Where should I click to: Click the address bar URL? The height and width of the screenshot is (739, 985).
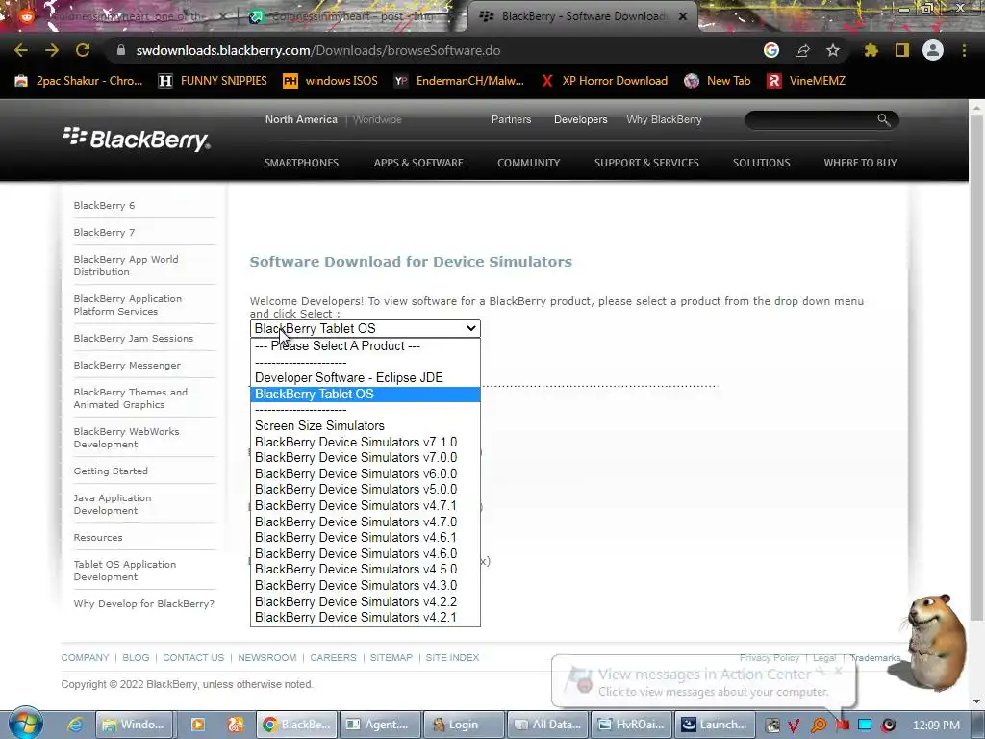pyautogui.click(x=317, y=50)
